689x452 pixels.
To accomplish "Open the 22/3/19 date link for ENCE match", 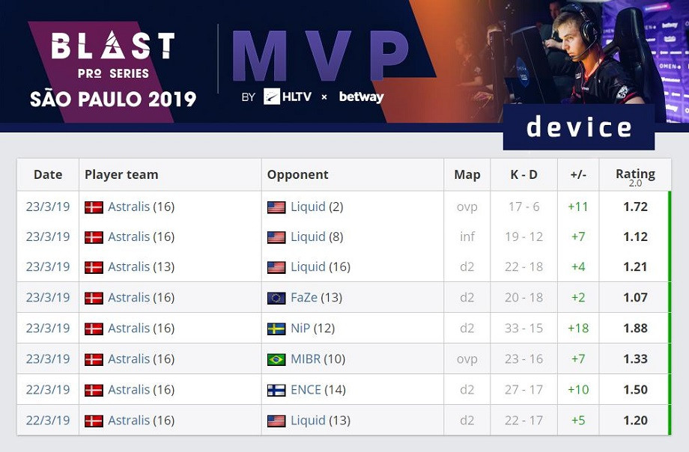I will [x=48, y=390].
